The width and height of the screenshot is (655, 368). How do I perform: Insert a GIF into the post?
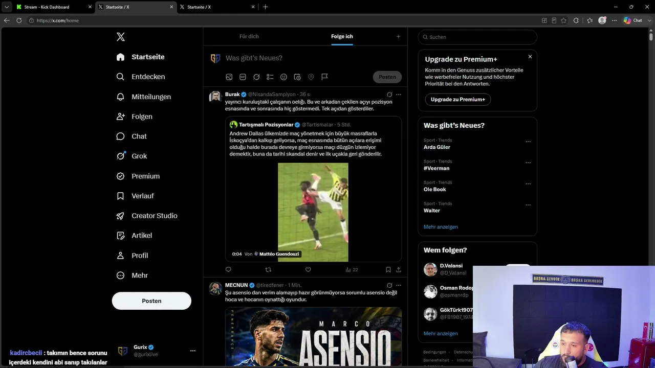243,77
